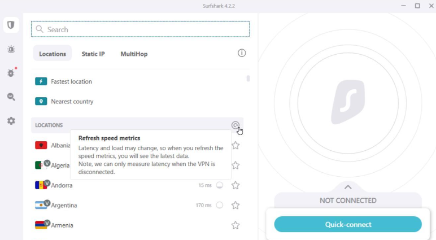This screenshot has width=436, height=240.
Task: Click the Nearest country pin icon
Action: coord(41,102)
